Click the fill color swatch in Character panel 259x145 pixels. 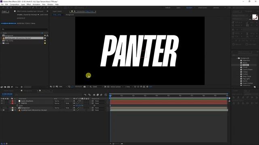pyautogui.click(x=254, y=16)
